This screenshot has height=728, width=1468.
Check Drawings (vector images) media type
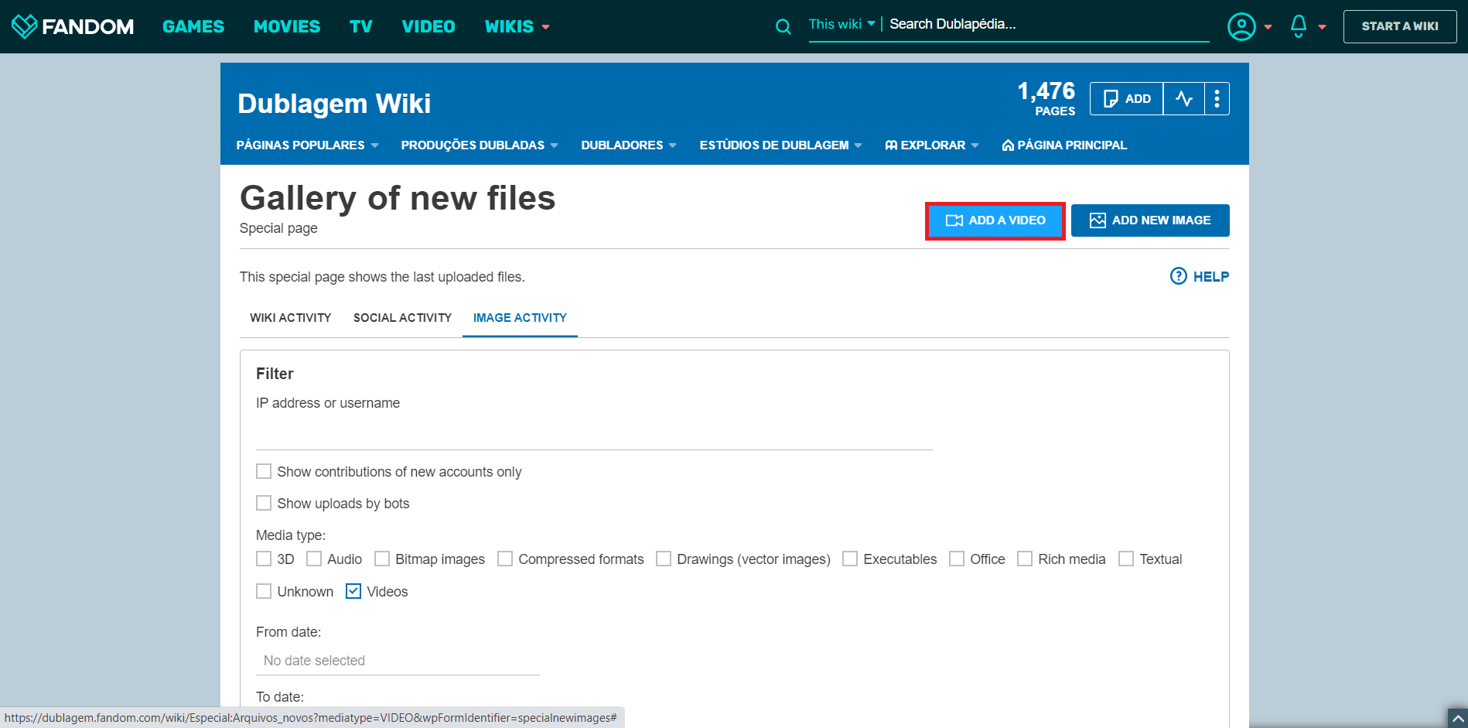(x=664, y=559)
